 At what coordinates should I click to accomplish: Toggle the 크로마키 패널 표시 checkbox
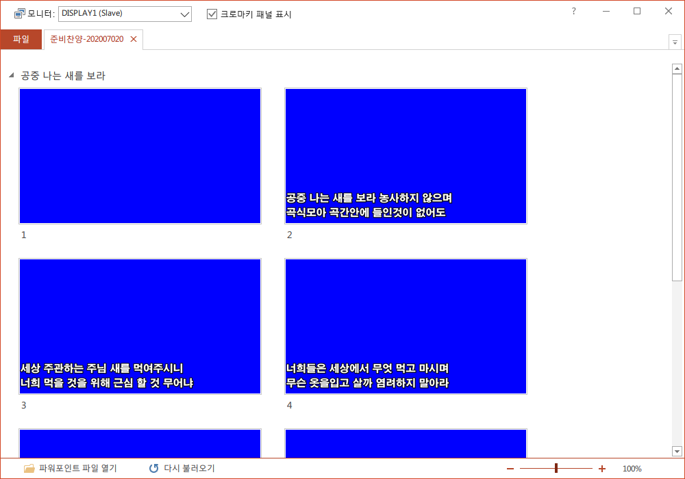[212, 14]
